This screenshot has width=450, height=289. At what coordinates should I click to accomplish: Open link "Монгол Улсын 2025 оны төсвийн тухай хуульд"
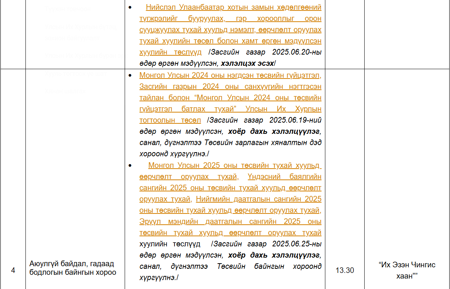(x=235, y=165)
